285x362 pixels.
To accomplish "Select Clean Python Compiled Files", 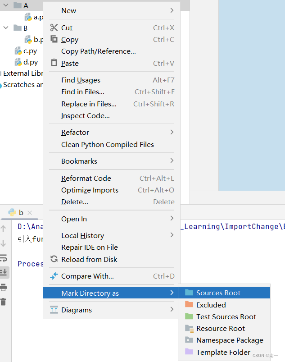I will point(112,145).
